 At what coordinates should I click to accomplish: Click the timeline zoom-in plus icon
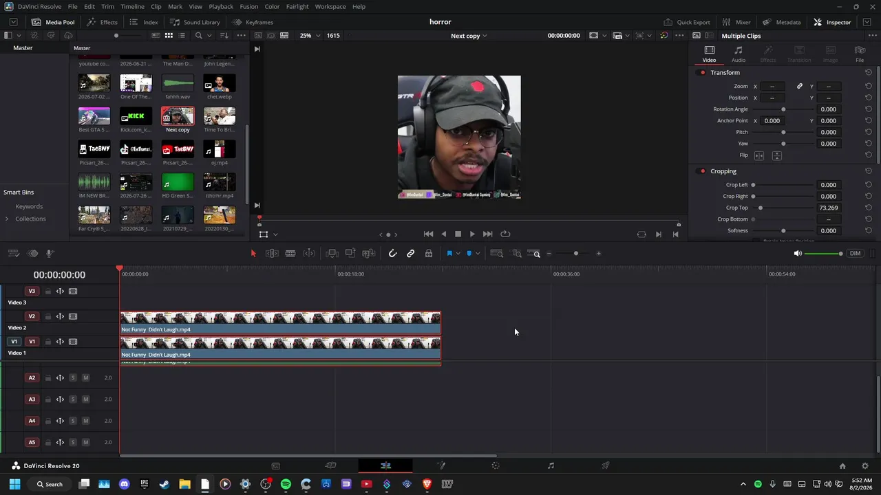(599, 254)
